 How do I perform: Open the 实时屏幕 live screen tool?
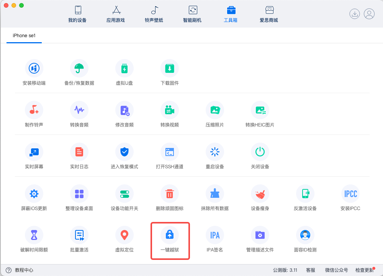[34, 156]
